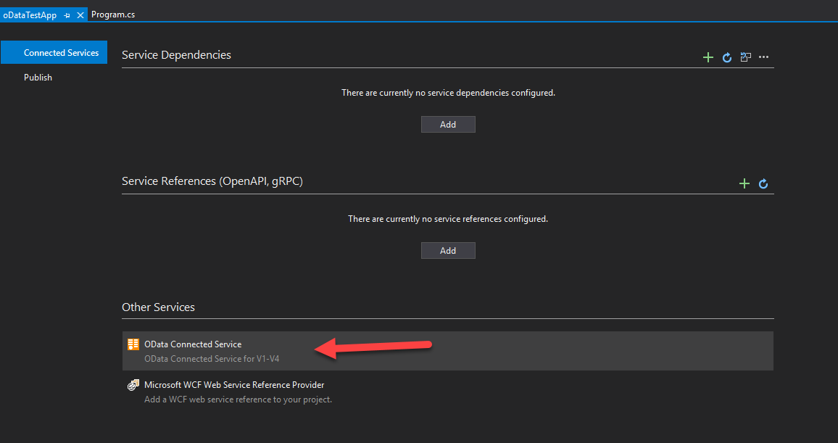The height and width of the screenshot is (443, 838).
Task: Click 'Add a WCF web service reference' description
Action: (238, 399)
